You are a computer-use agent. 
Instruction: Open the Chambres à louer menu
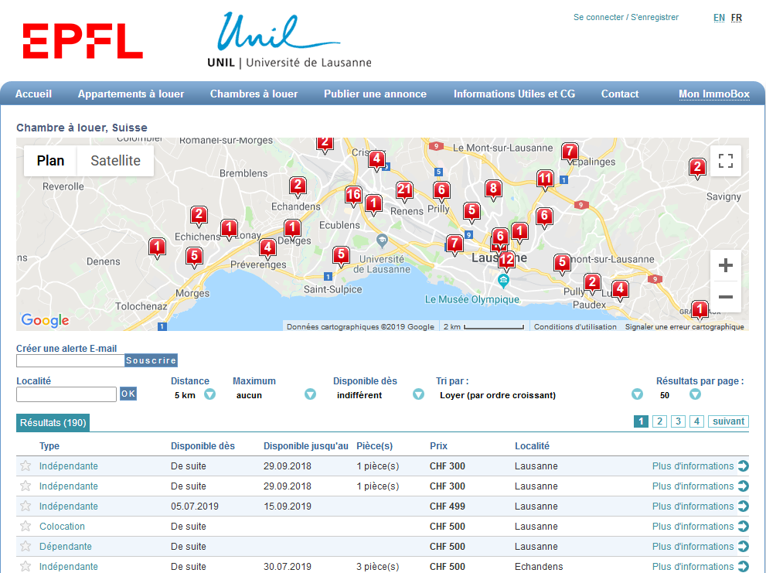point(254,94)
